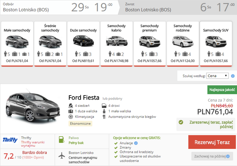This screenshot has height=166, width=237.
Task: Click the fuel pump Paliwo icon
Action: tap(62, 140)
